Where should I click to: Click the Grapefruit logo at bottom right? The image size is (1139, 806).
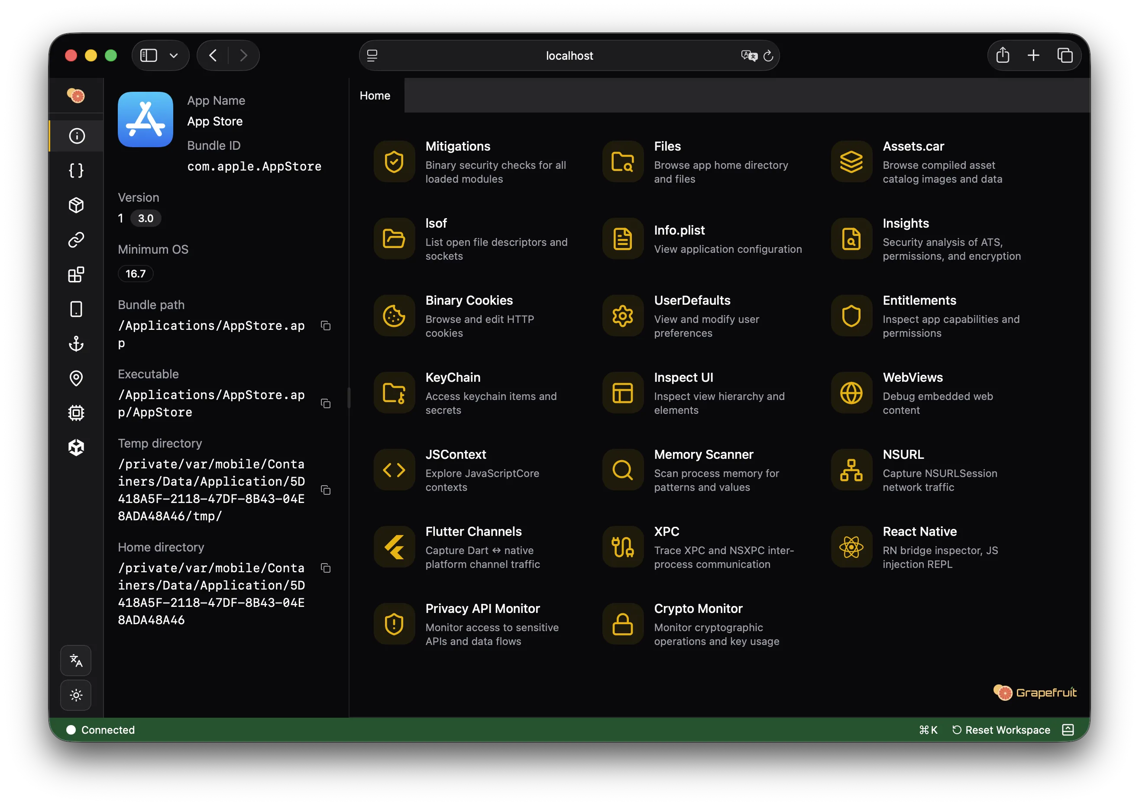1034,692
